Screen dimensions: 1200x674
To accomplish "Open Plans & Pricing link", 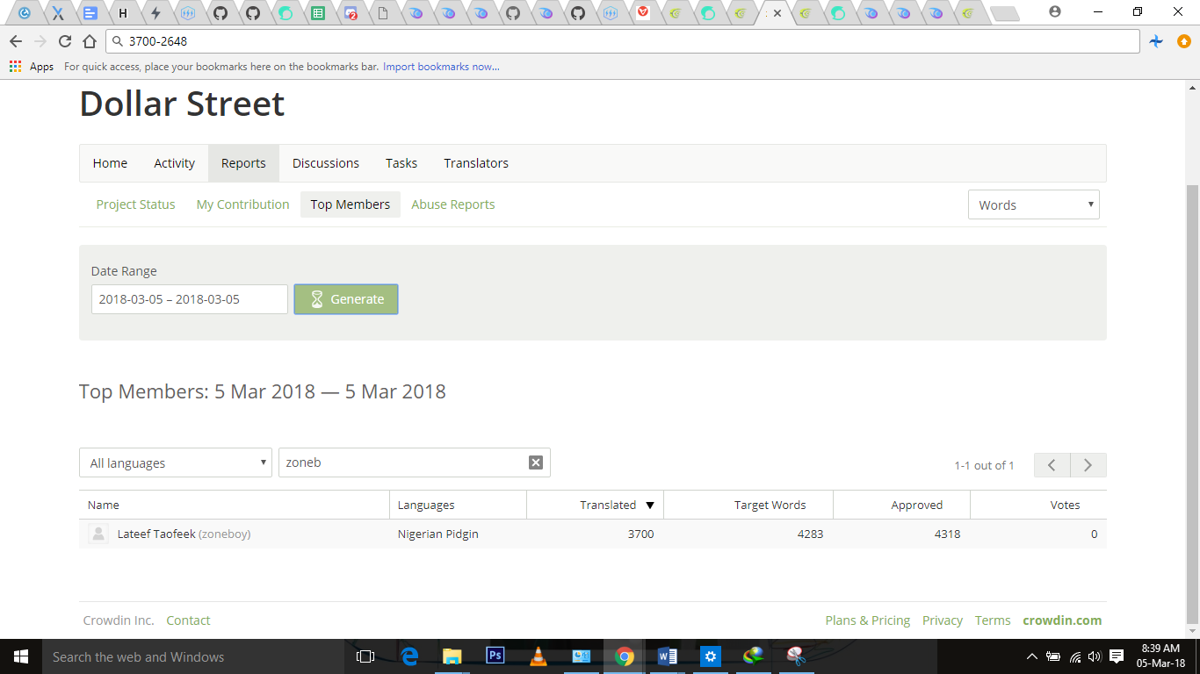I will (x=868, y=620).
